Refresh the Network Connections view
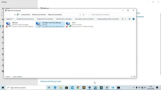Image resolution: width=161 pixels, height=90 pixels. (x=84, y=15)
